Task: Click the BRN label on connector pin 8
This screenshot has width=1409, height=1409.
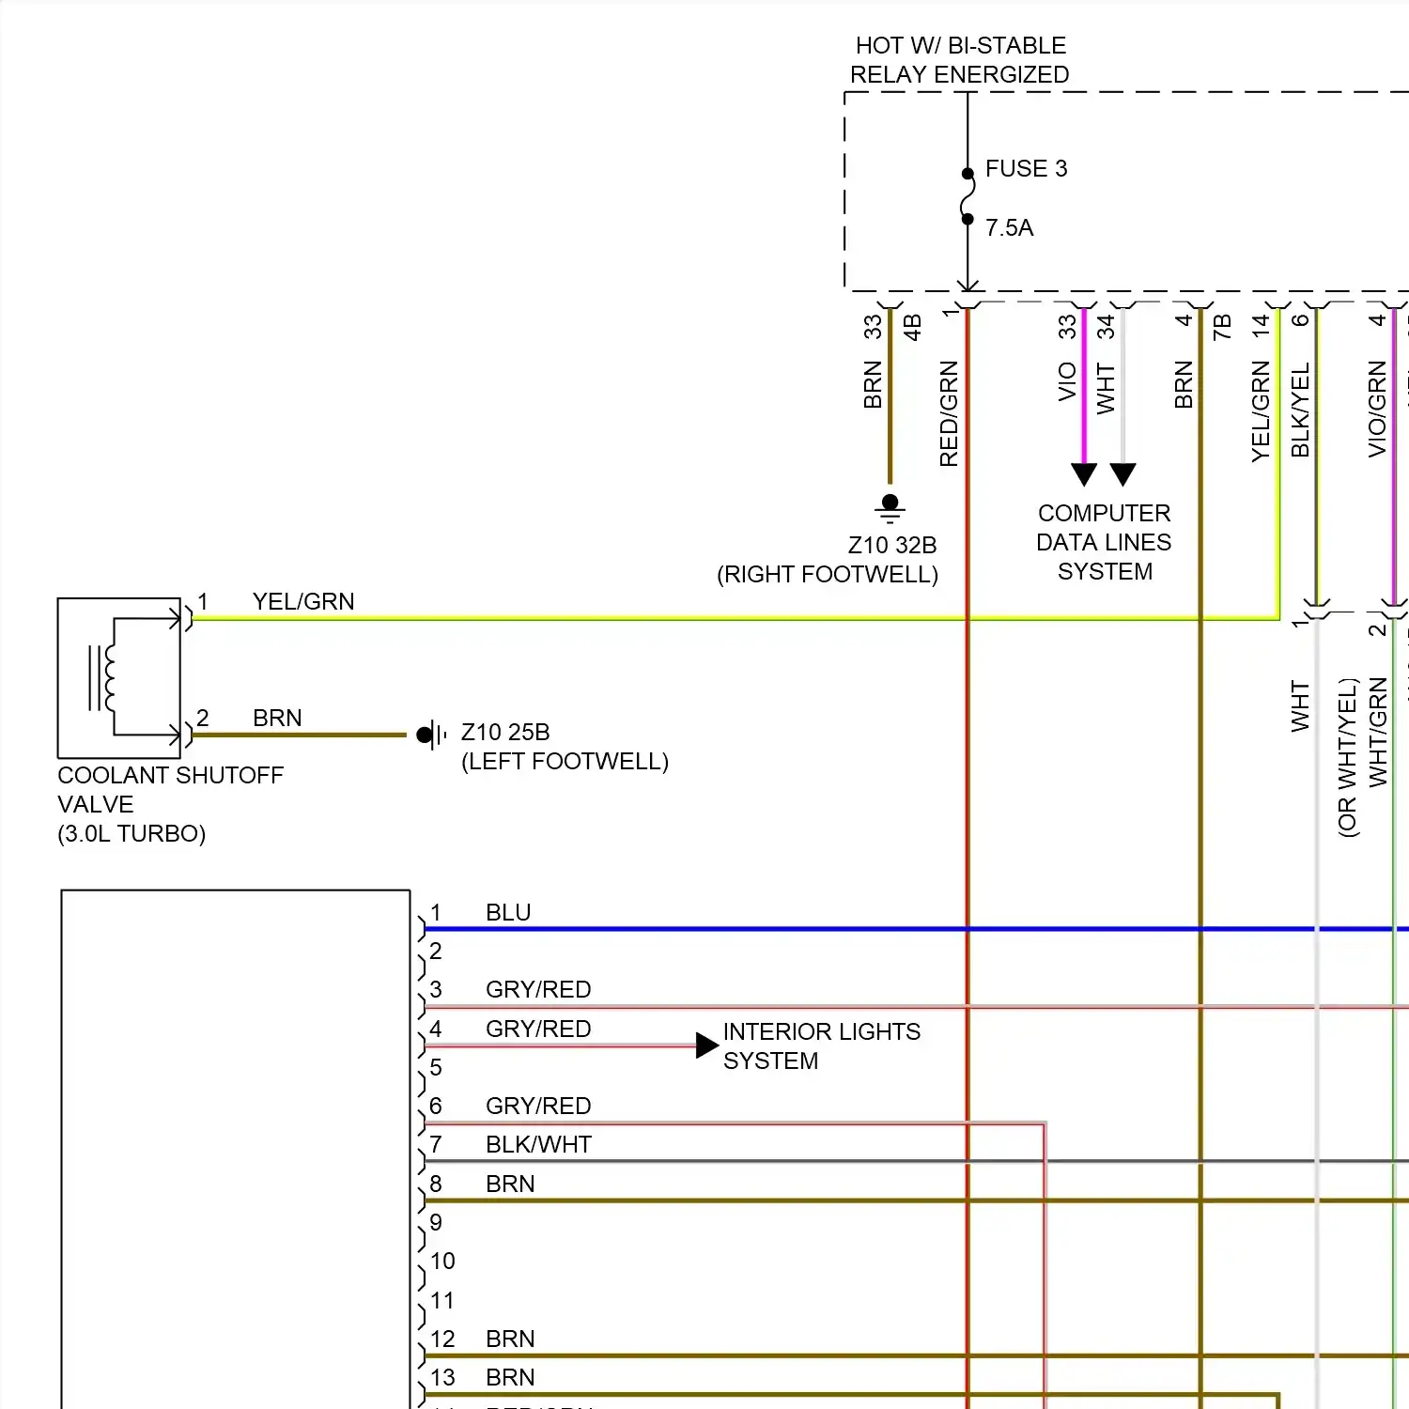Action: point(510,1184)
